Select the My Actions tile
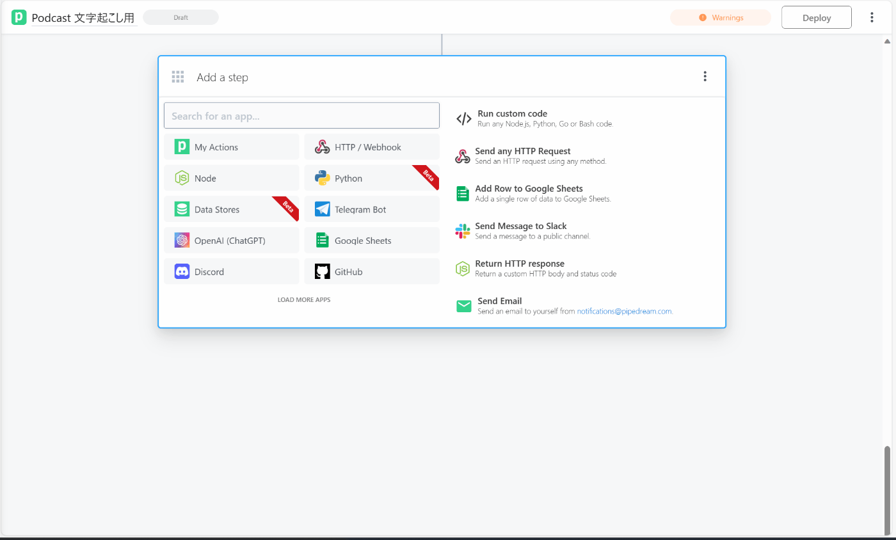The image size is (896, 540). pos(232,147)
